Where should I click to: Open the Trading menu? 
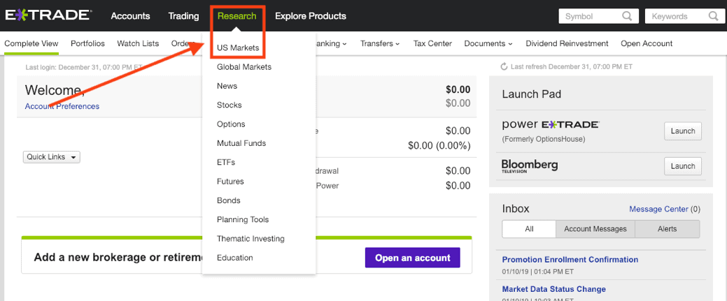(183, 16)
